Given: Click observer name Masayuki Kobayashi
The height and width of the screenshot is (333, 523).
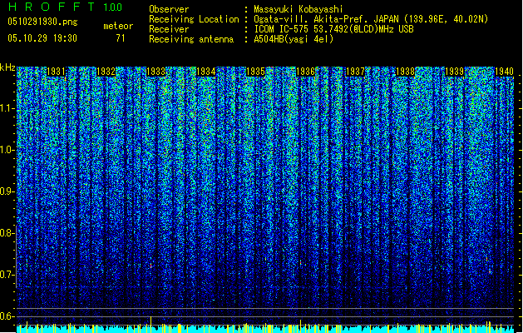Looking at the screenshot, I should pyautogui.click(x=299, y=9).
